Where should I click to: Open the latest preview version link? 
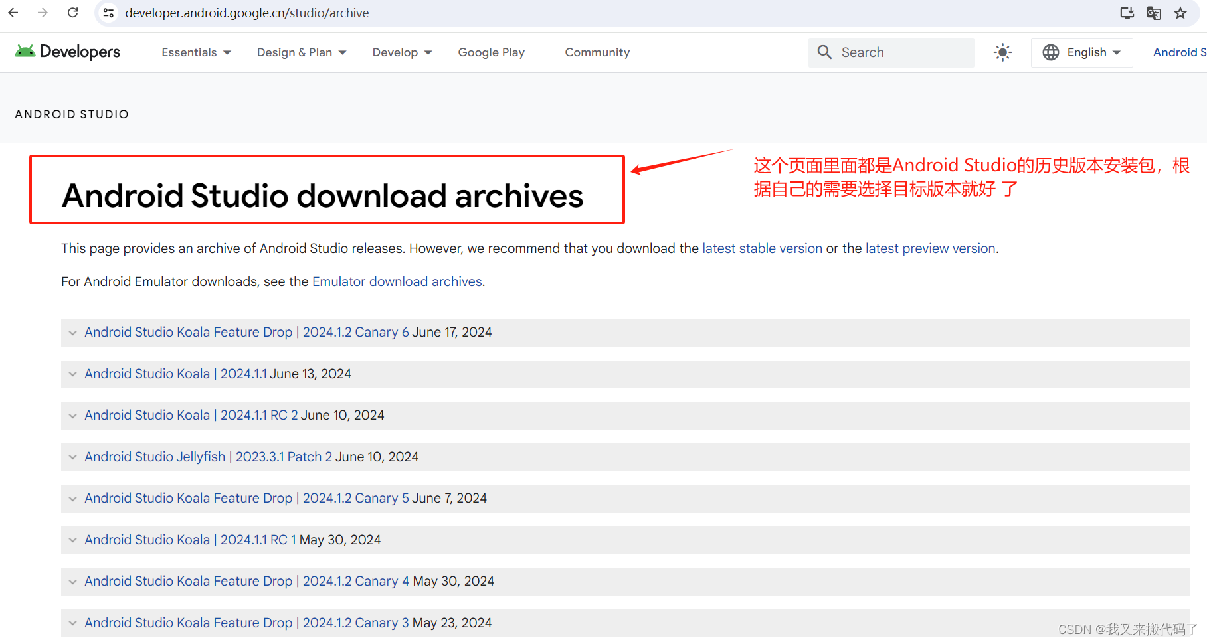click(930, 248)
